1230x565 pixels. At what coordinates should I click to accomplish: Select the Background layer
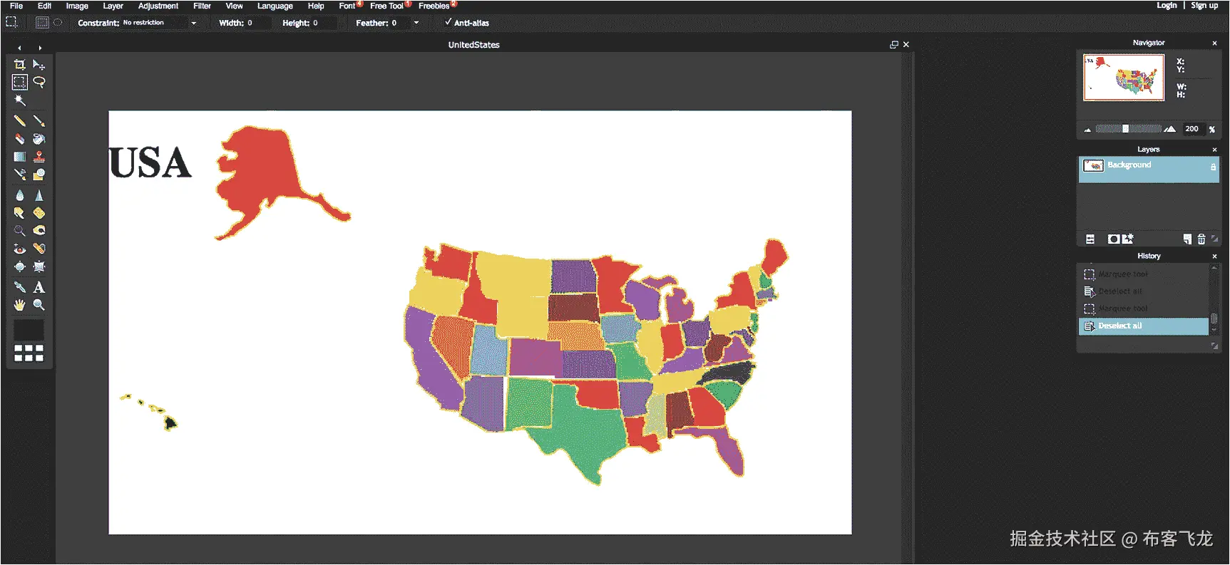pos(1149,170)
